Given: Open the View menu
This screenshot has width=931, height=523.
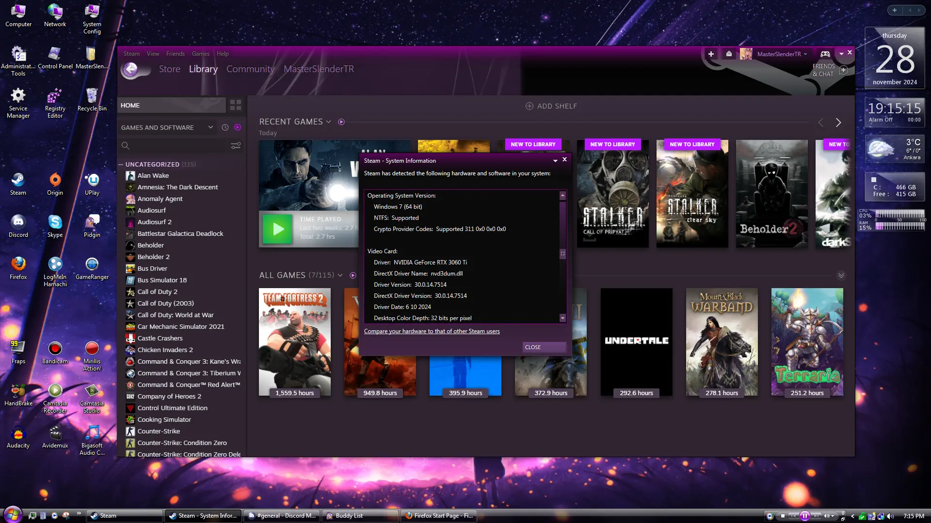Looking at the screenshot, I should (153, 54).
